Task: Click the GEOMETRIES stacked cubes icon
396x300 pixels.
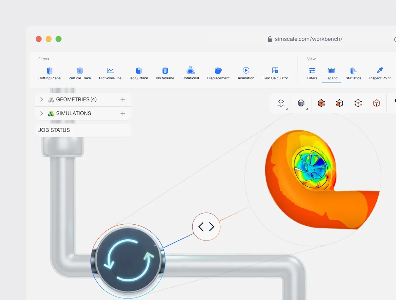Action: point(51,100)
